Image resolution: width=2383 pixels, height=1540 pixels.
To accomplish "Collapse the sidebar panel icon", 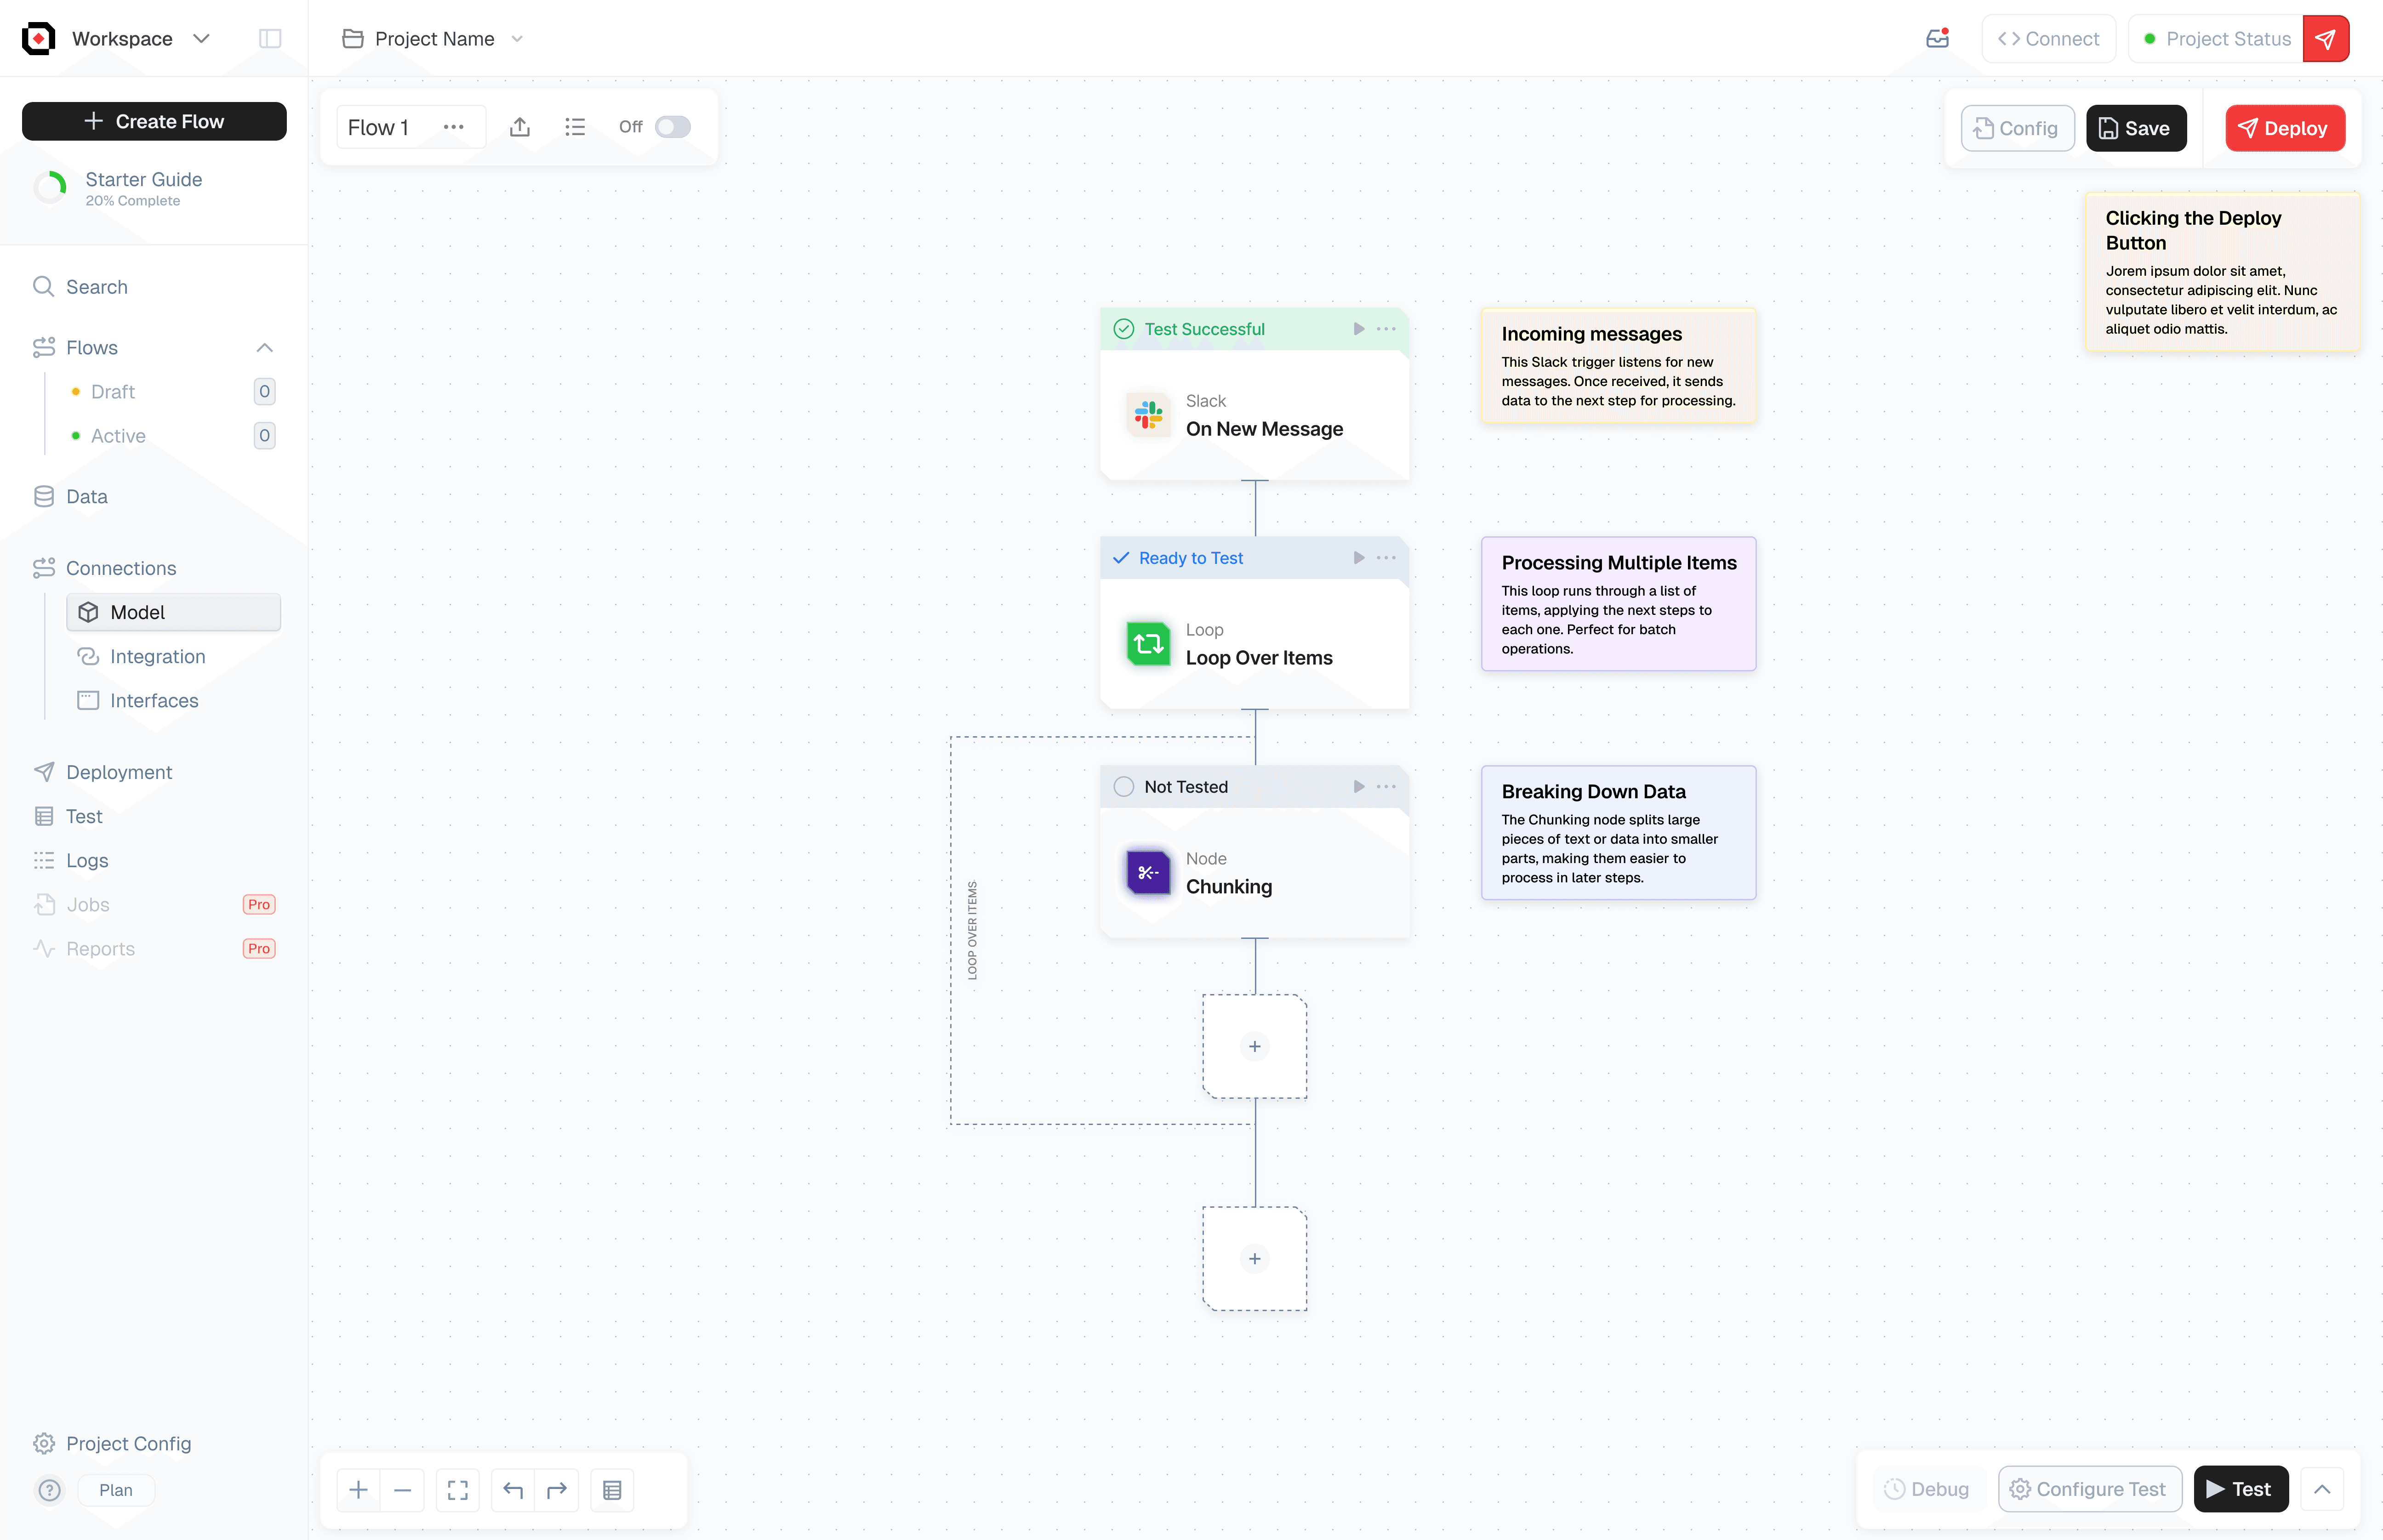I will click(270, 39).
